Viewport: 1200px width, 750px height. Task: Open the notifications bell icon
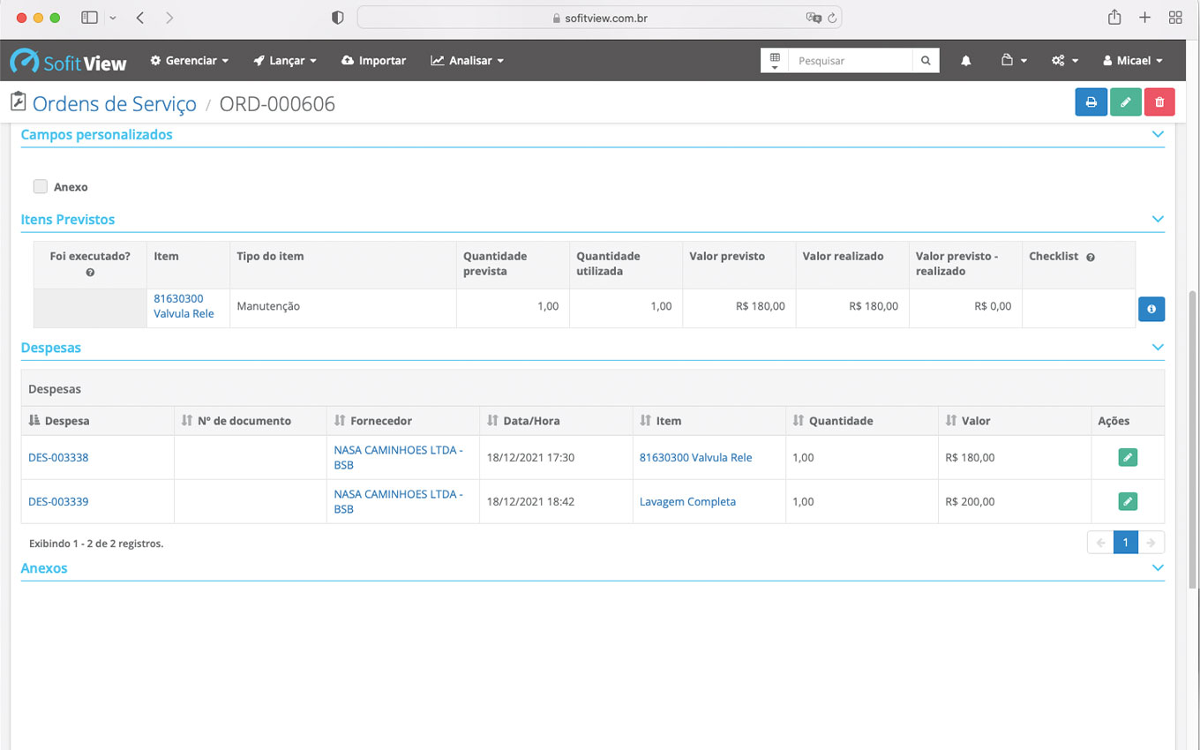click(x=966, y=61)
